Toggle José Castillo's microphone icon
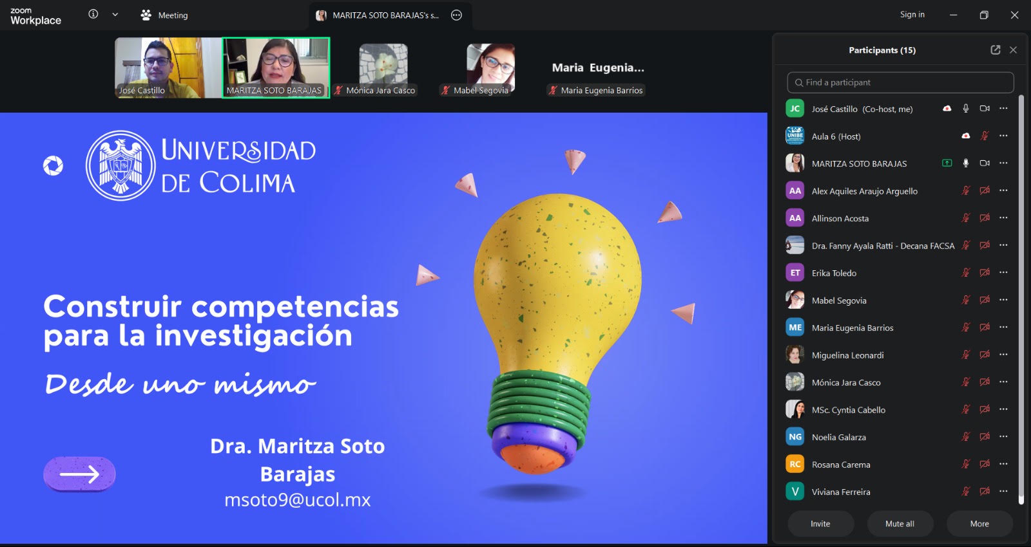The height and width of the screenshot is (547, 1031). [x=965, y=109]
